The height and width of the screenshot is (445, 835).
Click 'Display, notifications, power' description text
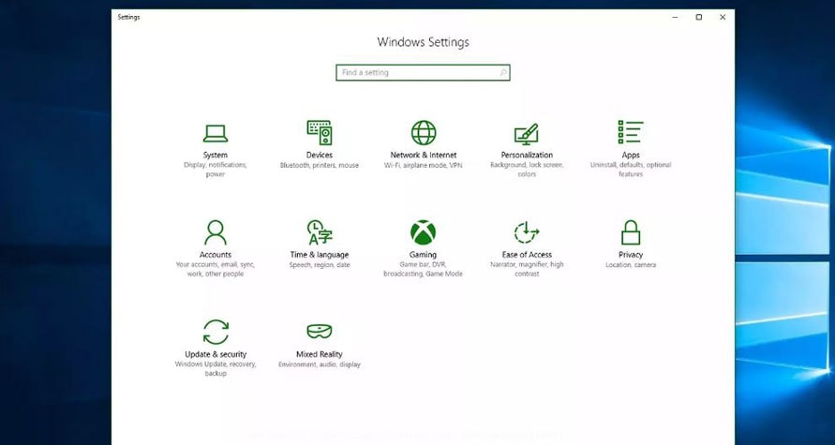[216, 170]
